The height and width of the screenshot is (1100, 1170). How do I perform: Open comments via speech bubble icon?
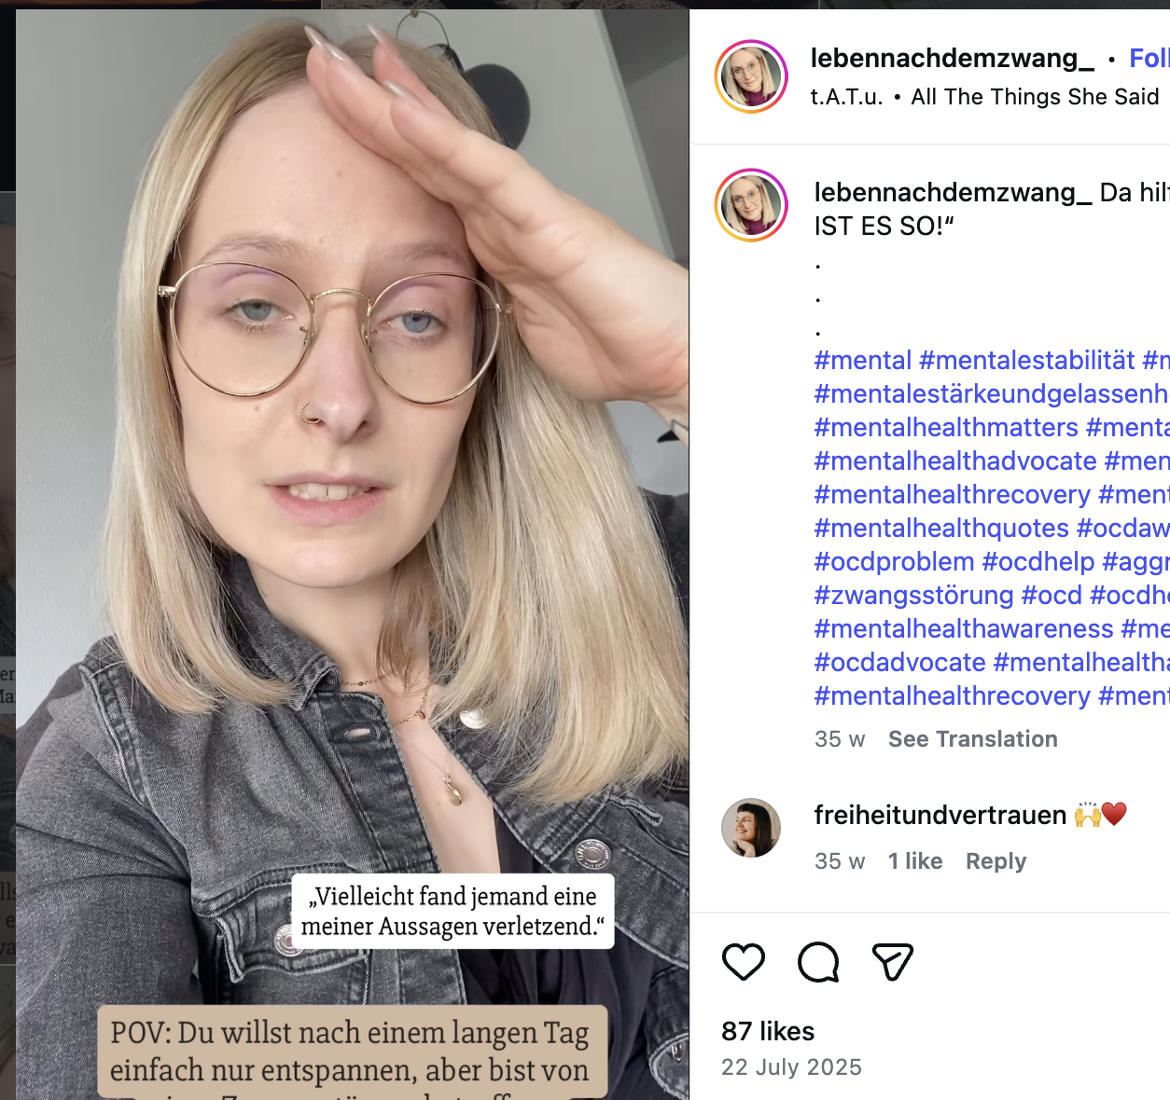point(818,962)
